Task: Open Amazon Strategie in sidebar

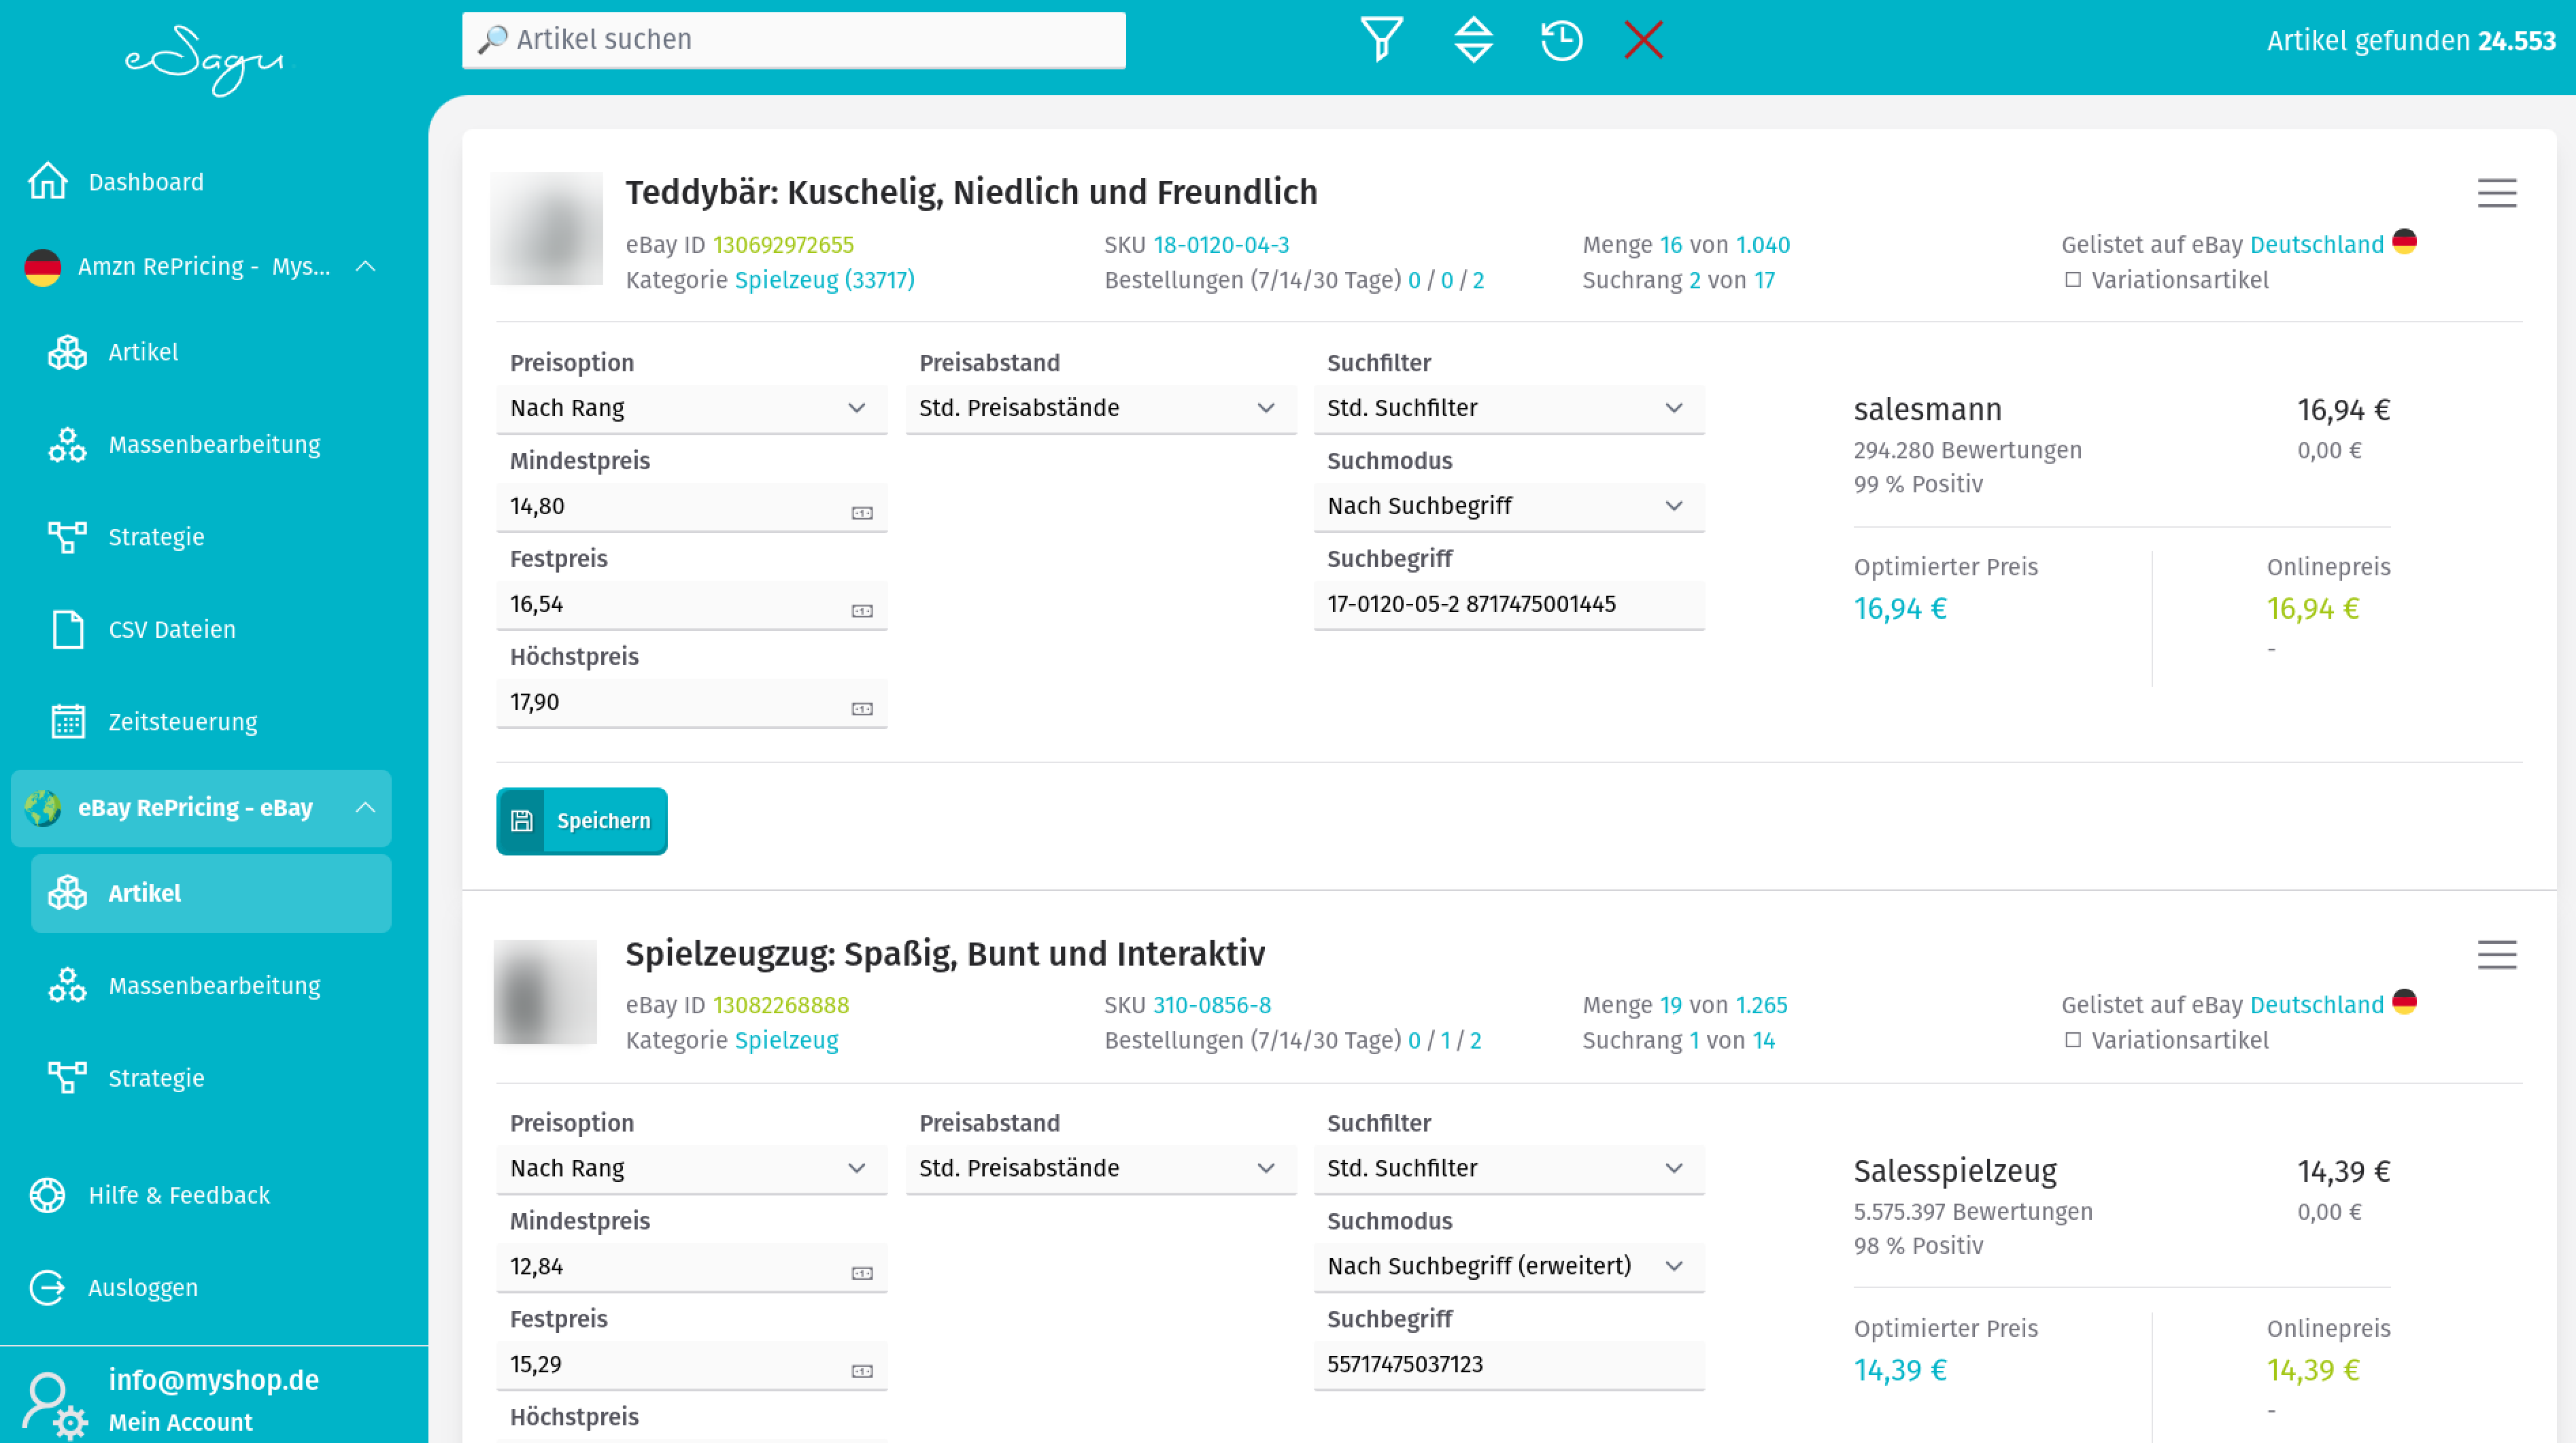Action: pos(127,537)
